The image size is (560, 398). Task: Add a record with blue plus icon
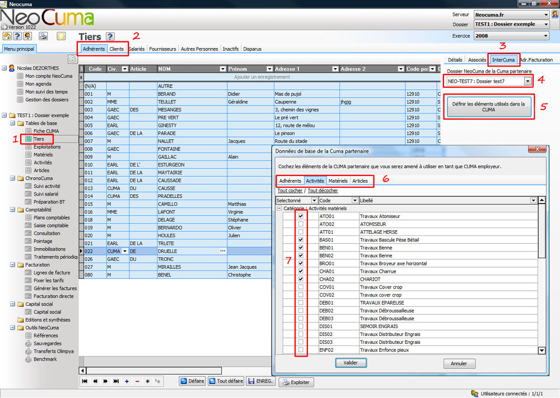[x=127, y=381]
